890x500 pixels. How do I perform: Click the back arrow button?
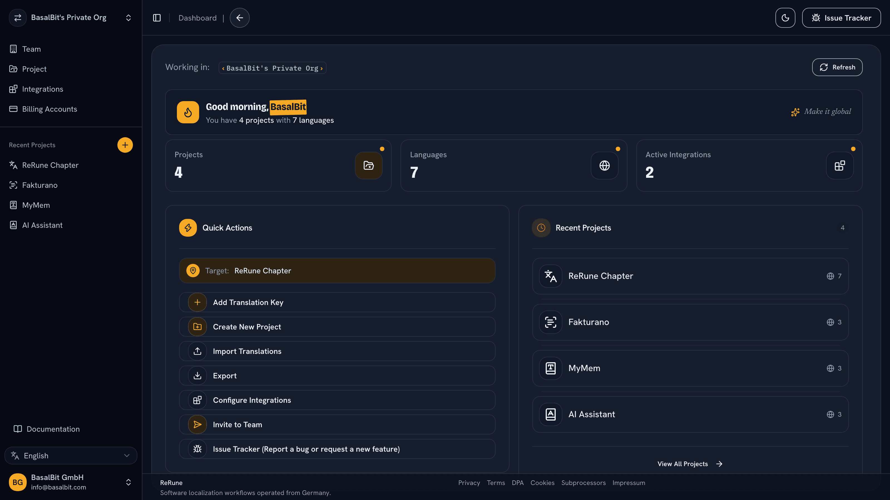click(239, 18)
